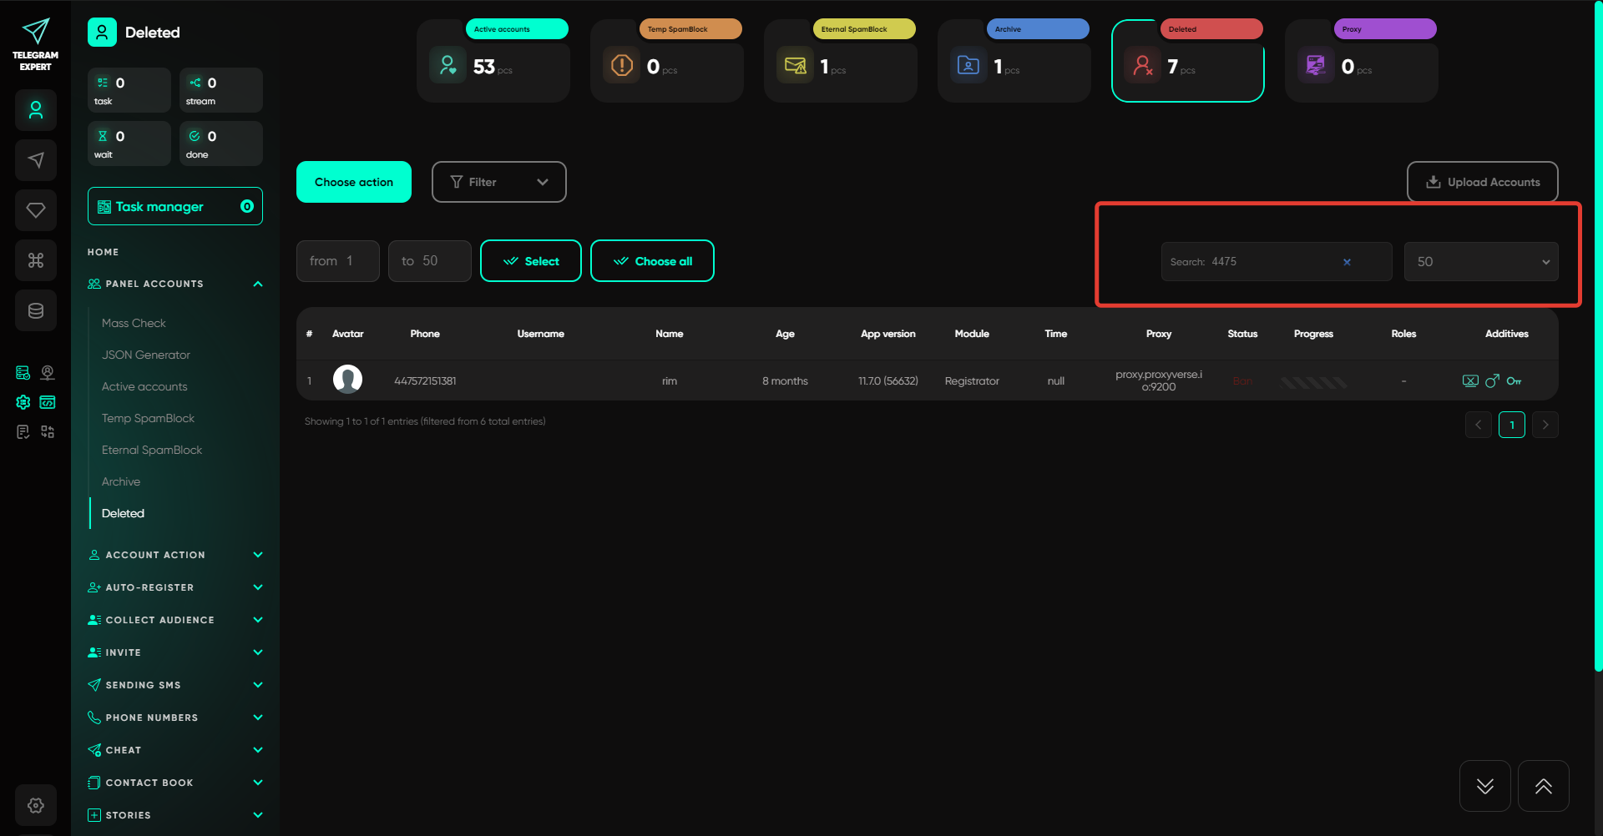Open the diamond icon section in left rail

click(36, 210)
